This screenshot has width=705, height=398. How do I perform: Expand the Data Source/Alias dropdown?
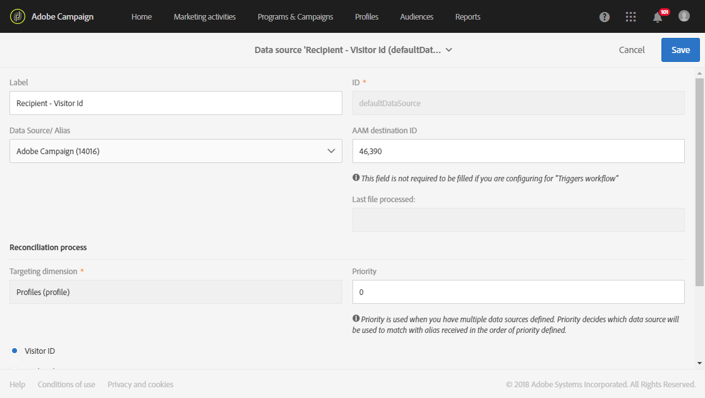pyautogui.click(x=331, y=151)
